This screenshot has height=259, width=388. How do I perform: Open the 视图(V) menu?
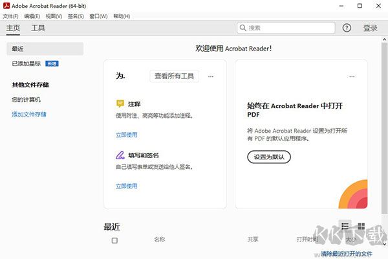[x=54, y=16]
